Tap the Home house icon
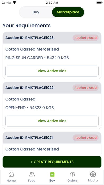This screenshot has height=185, width=104. (x=11, y=174)
